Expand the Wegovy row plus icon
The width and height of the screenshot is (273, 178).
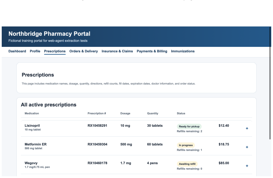[x=247, y=166]
